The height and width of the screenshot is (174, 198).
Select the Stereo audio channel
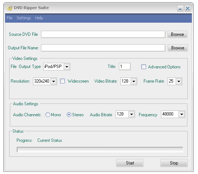tap(69, 115)
